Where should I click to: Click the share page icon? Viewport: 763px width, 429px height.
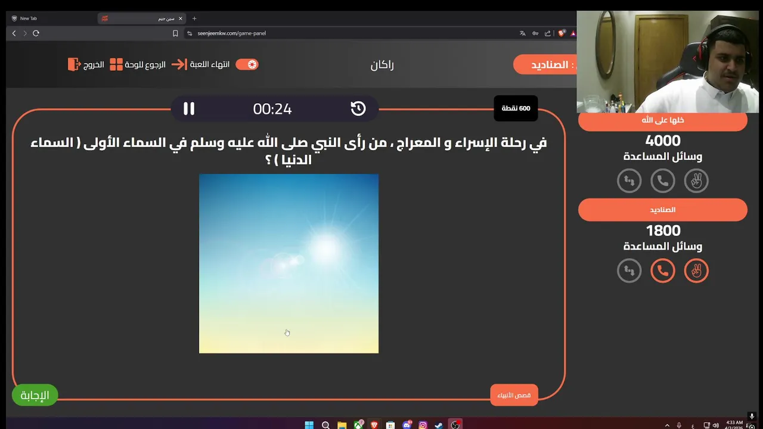pyautogui.click(x=548, y=33)
